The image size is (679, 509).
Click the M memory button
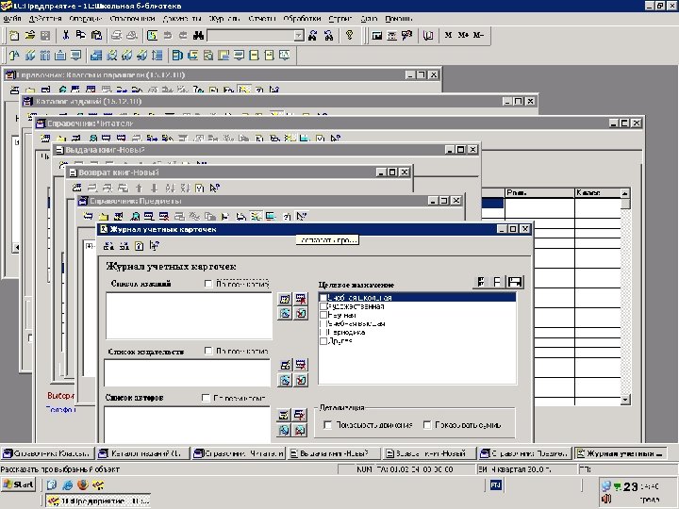448,36
